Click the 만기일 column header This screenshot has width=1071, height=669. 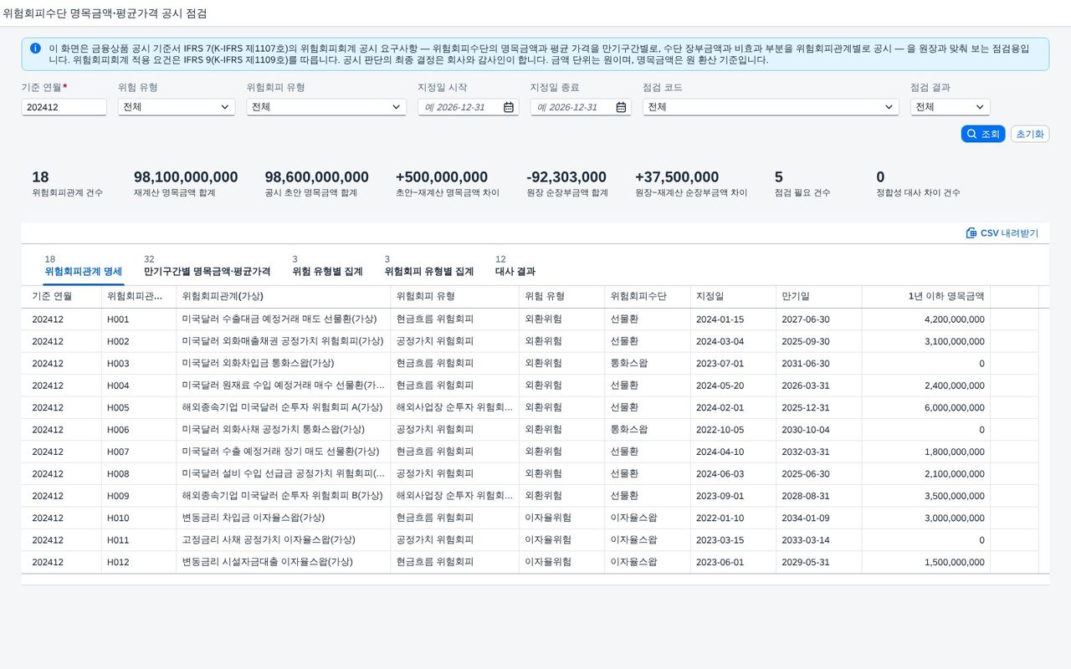[819, 296]
